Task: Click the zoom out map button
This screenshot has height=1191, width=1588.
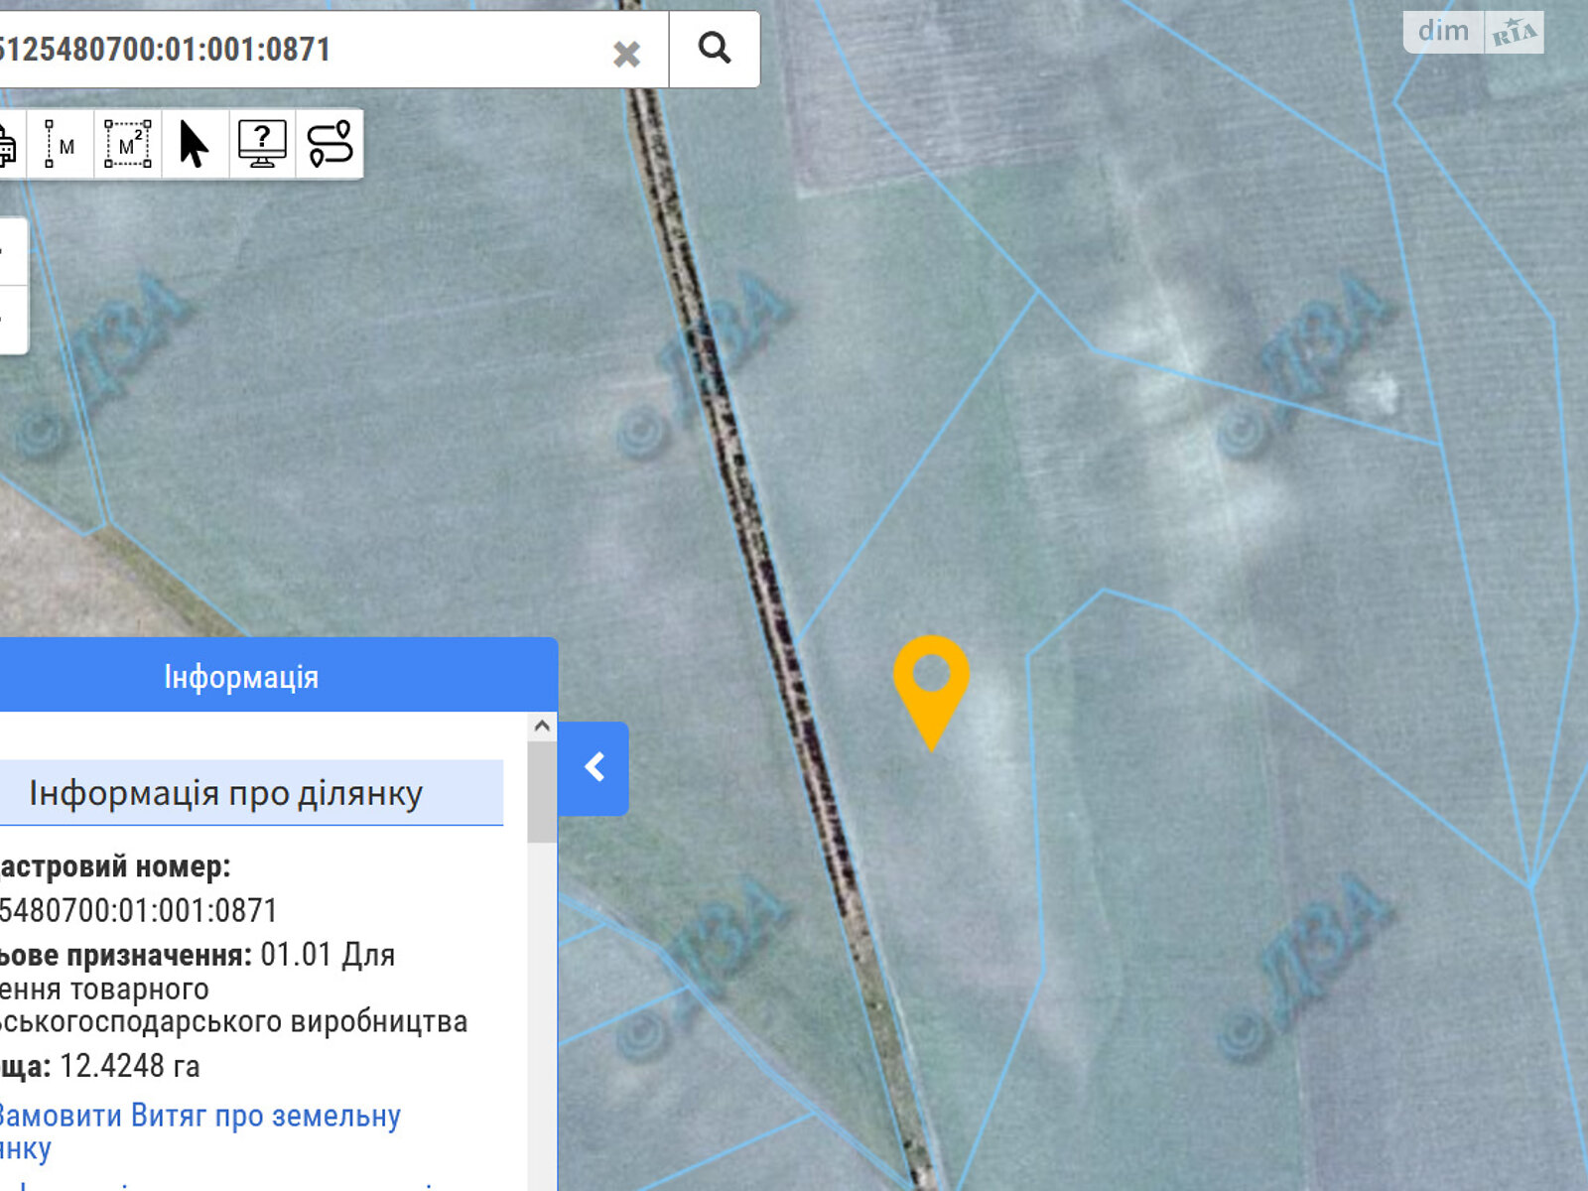Action: [12, 320]
